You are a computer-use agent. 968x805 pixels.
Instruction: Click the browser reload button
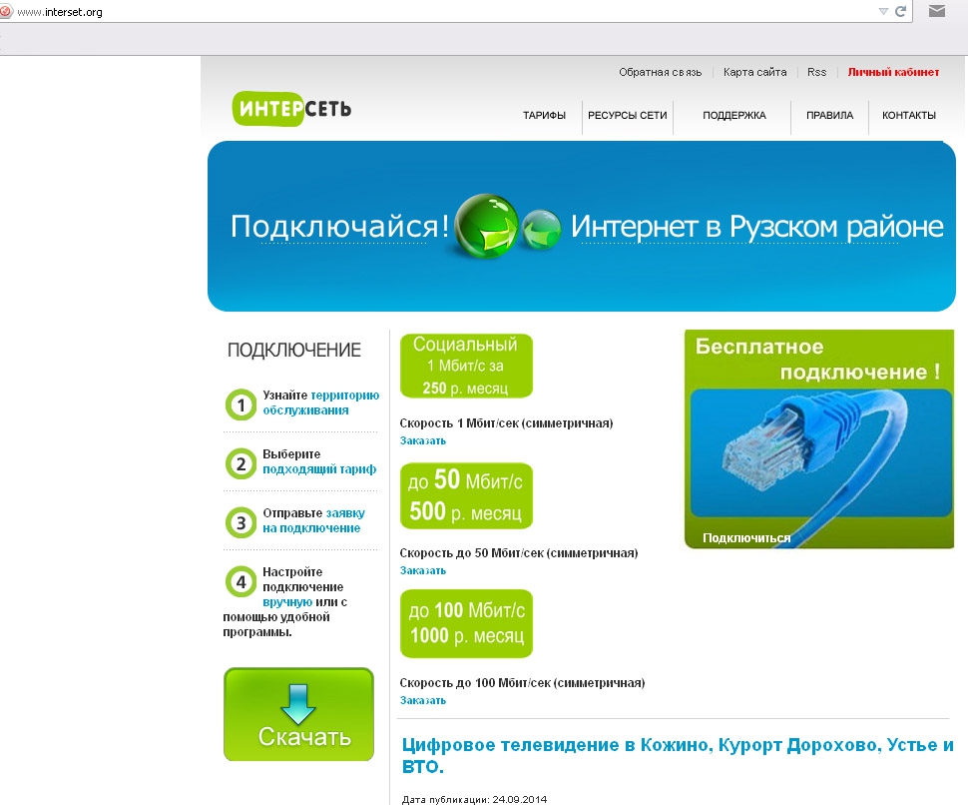click(x=900, y=12)
